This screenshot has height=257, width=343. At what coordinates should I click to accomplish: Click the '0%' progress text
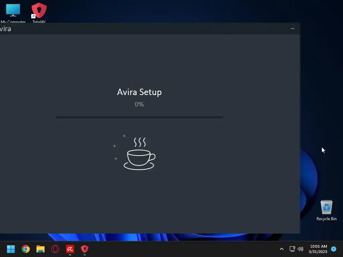click(x=139, y=104)
